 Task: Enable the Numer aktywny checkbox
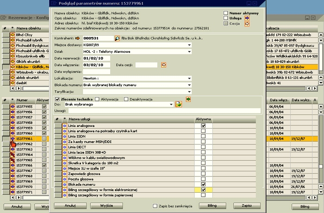tap(226, 13)
